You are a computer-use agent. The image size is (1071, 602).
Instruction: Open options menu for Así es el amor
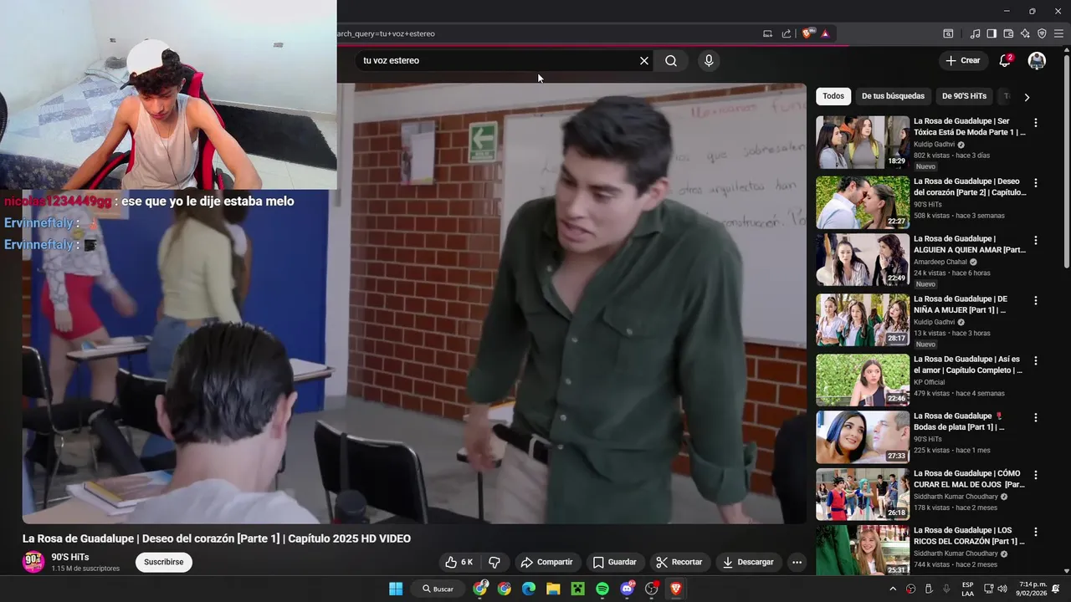pos(1036,361)
